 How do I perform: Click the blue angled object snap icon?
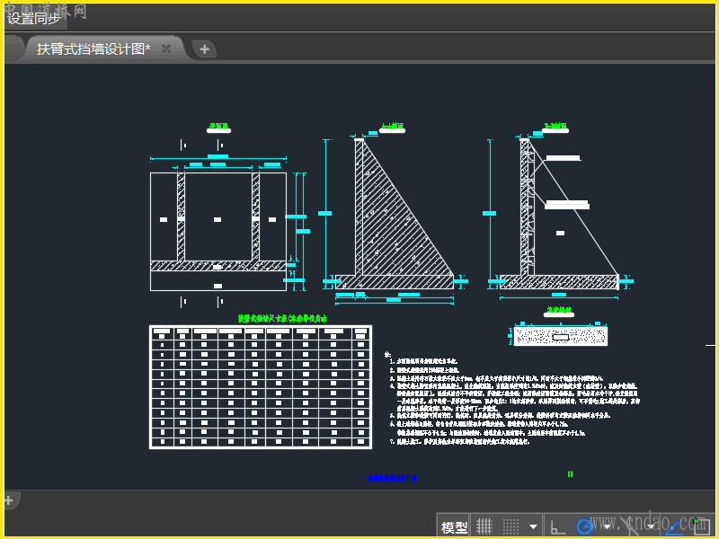point(672,526)
